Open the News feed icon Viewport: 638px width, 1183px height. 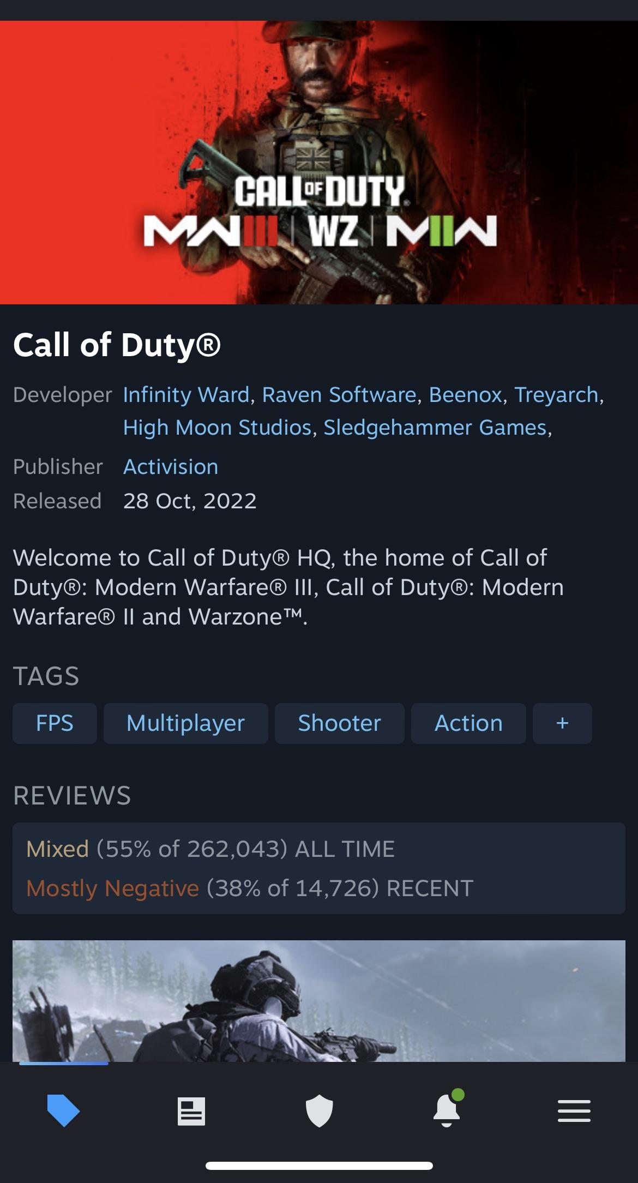[191, 1111]
